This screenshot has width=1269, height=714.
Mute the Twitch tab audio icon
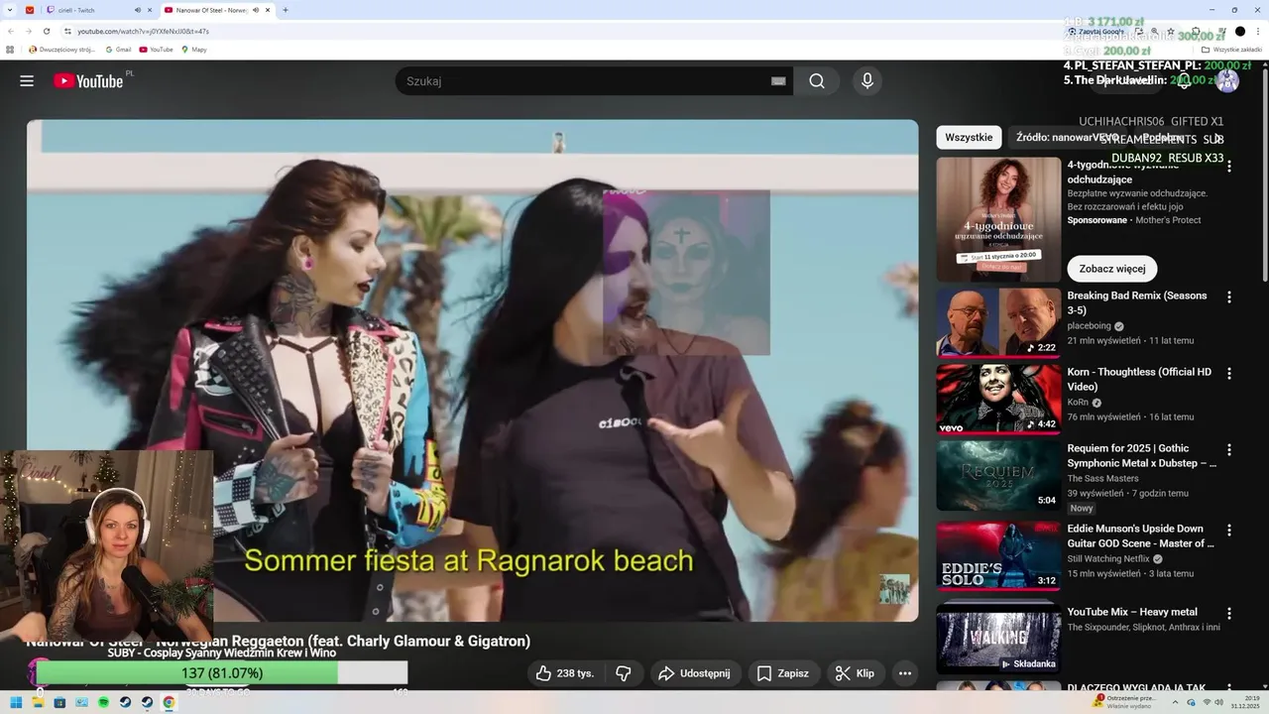[x=136, y=10]
